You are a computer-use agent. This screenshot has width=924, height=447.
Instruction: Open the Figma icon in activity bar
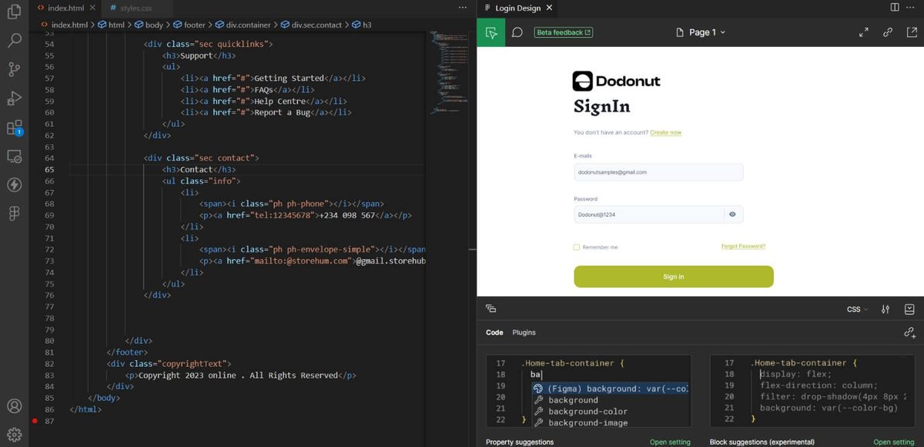pyautogui.click(x=14, y=214)
